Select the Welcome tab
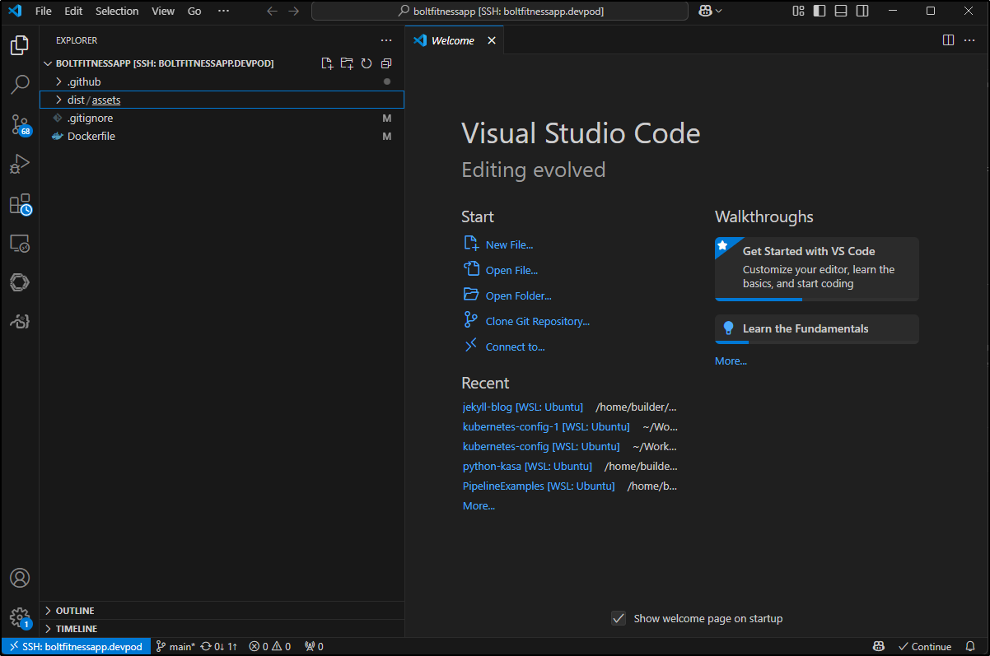 [455, 40]
